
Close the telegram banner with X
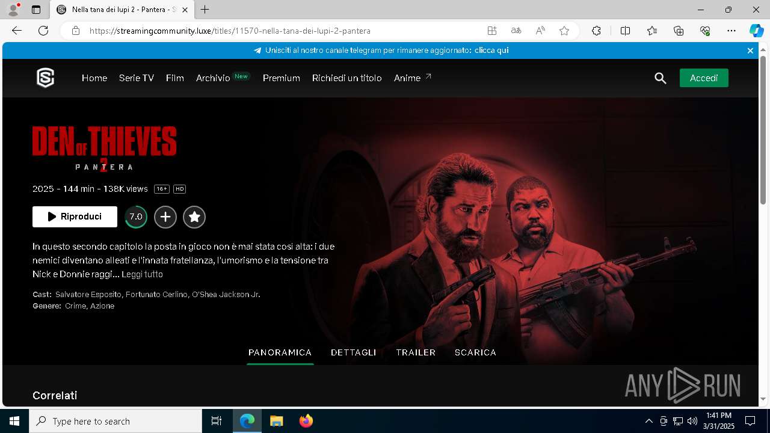(750, 51)
